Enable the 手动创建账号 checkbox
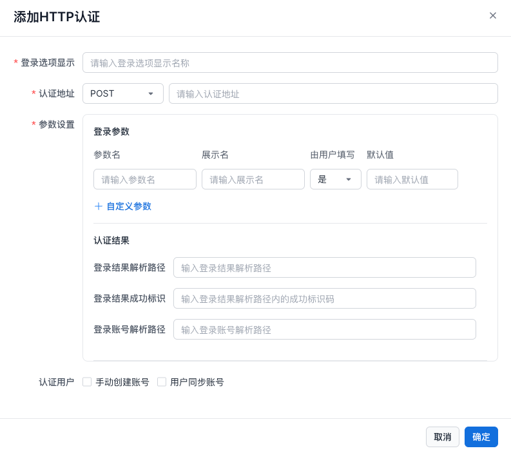The height and width of the screenshot is (453, 511). click(x=87, y=382)
